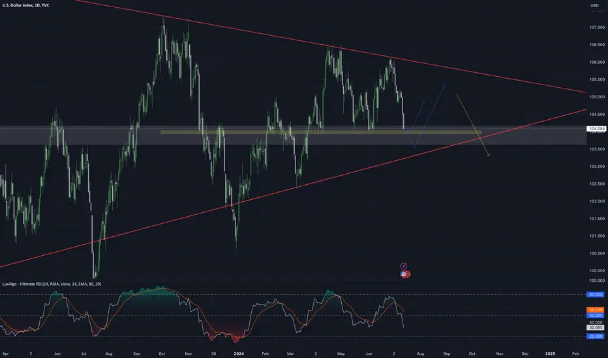Click the 106.000 price scale label
The image size is (608, 358).
click(597, 62)
